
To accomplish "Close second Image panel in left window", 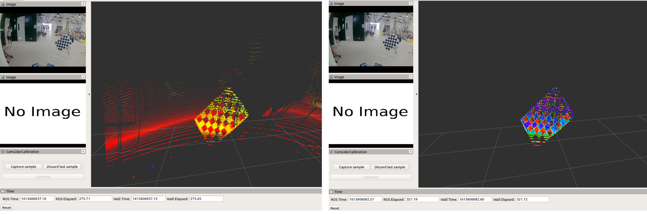I will tap(83, 77).
